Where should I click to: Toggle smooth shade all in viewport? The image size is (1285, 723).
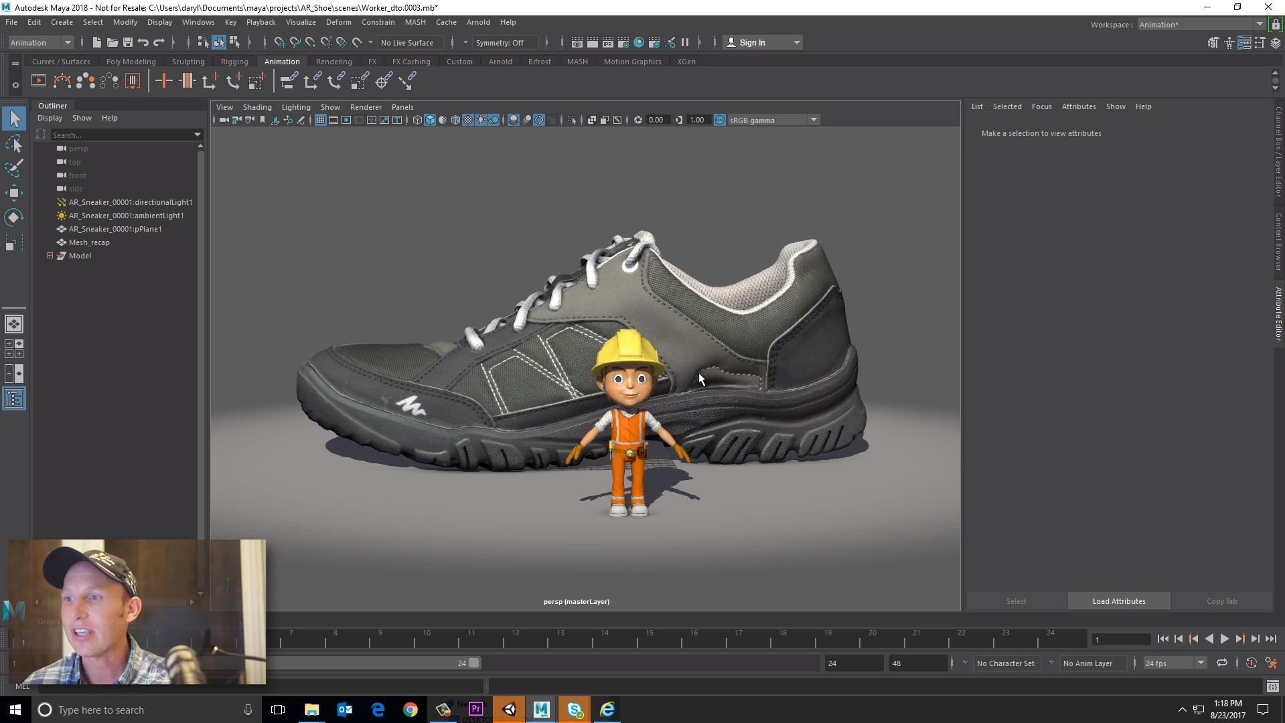(x=430, y=120)
